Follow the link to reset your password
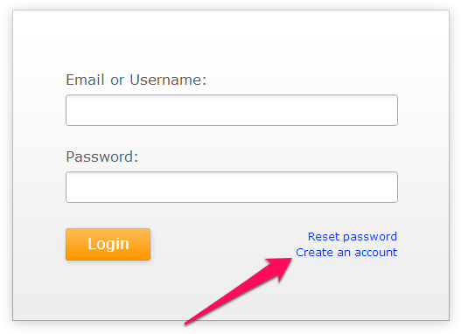Image resolution: width=461 pixels, height=334 pixels. (x=353, y=236)
